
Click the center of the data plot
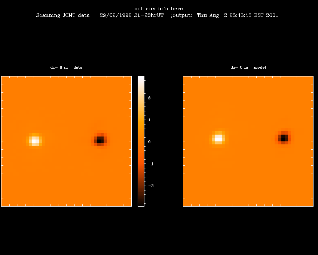tap(66, 141)
